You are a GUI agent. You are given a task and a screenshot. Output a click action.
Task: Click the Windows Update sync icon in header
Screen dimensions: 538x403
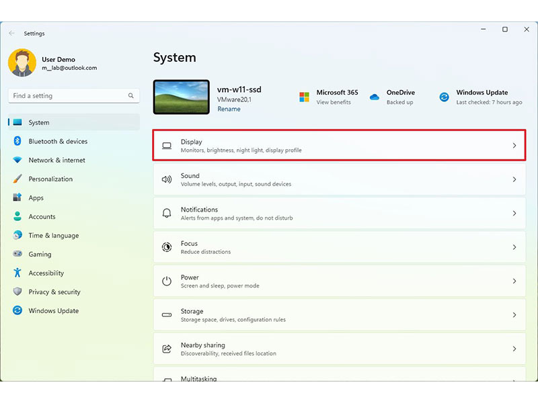pyautogui.click(x=444, y=97)
